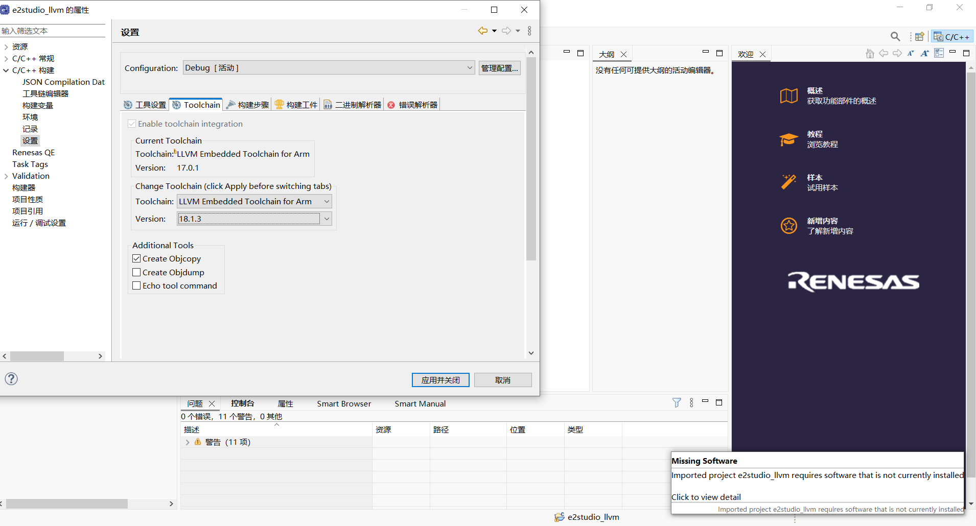
Task: Select Renesas QE in the properties tree
Action: point(33,152)
